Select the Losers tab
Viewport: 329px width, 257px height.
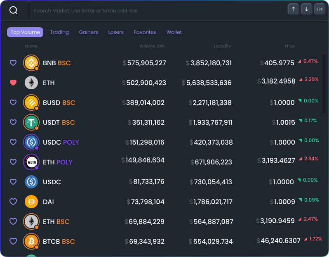pyautogui.click(x=116, y=32)
